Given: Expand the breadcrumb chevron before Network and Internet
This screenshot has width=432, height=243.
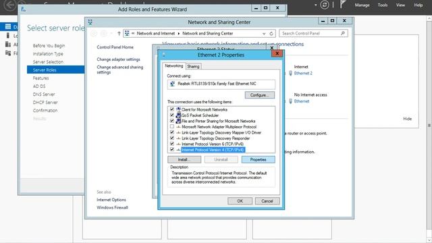Looking at the screenshot, I should [x=133, y=33].
